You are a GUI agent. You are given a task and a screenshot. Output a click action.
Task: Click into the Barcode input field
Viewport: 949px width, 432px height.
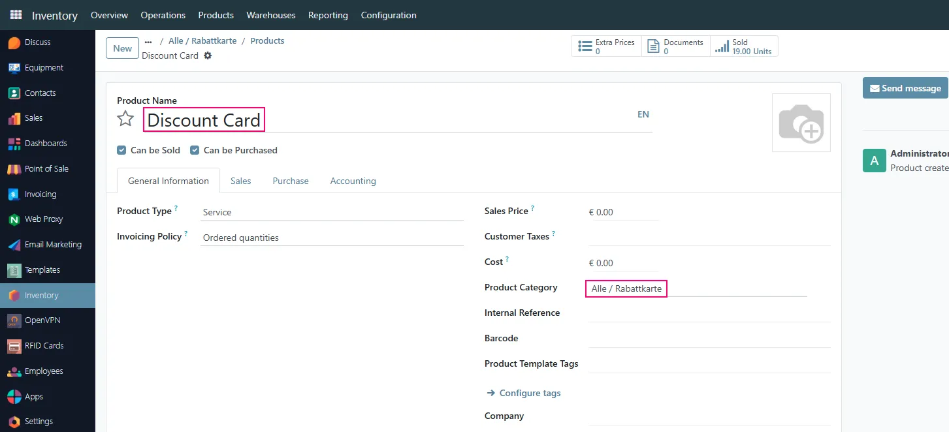[x=709, y=339]
